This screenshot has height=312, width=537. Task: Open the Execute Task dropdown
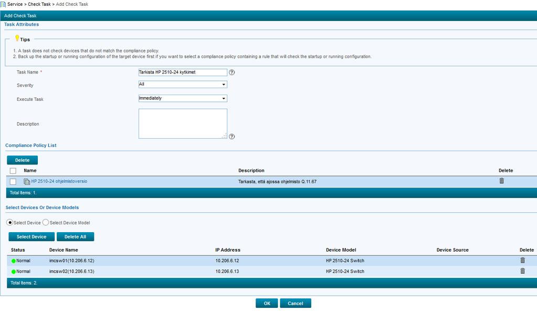tap(183, 98)
